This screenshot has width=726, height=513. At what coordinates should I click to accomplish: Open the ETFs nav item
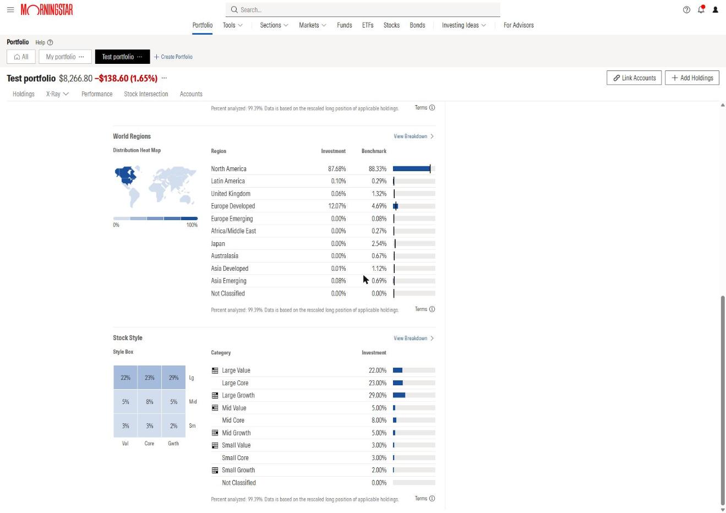coord(368,25)
